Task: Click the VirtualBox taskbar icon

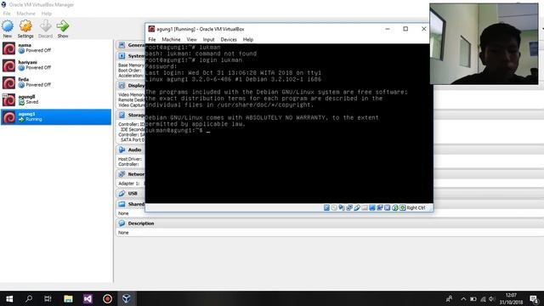Action: (127, 298)
